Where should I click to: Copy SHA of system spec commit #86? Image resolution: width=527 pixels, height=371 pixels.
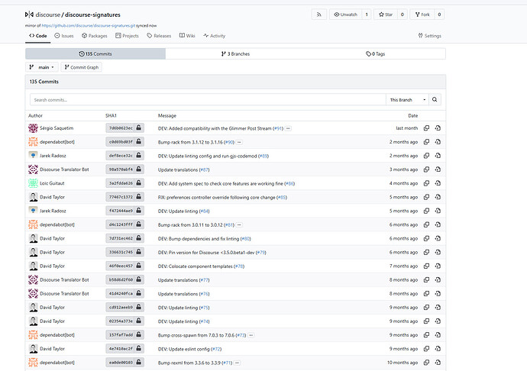426,183
